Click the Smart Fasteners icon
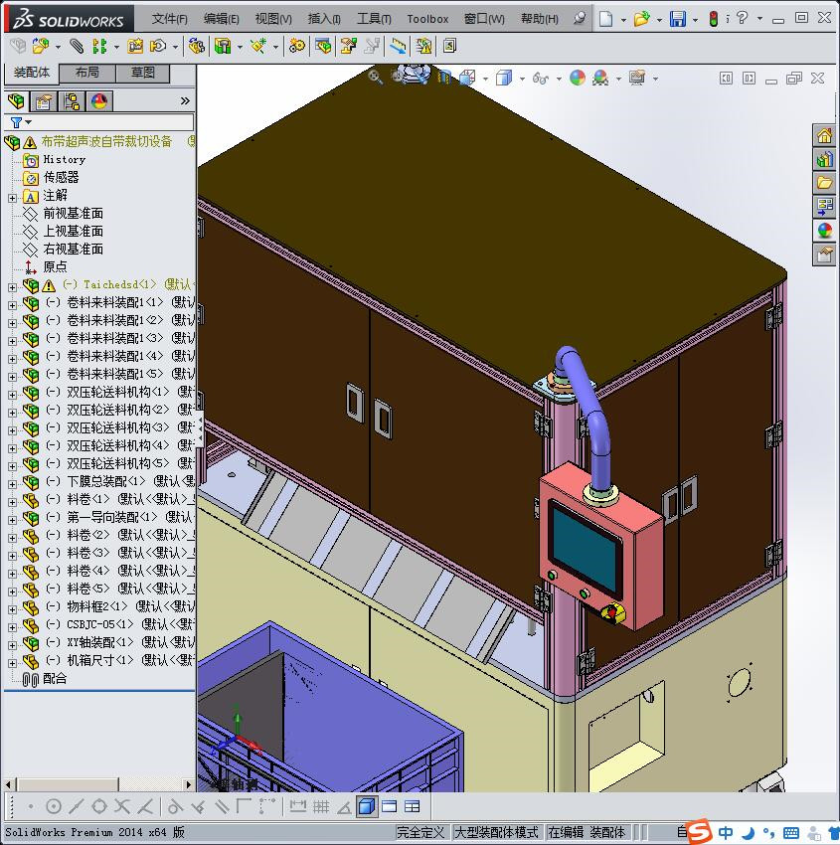 tap(135, 47)
